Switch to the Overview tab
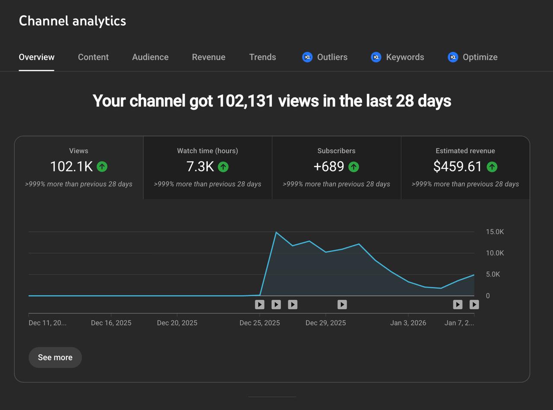The height and width of the screenshot is (410, 553). point(37,57)
